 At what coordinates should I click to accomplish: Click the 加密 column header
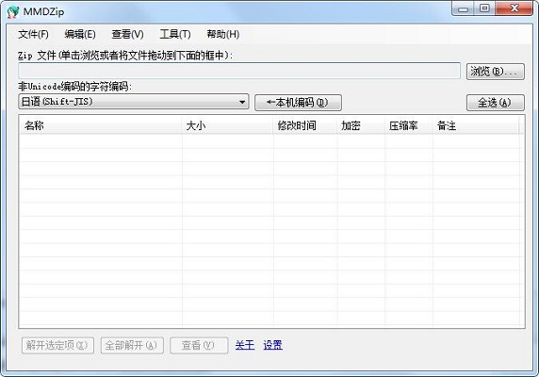point(361,125)
